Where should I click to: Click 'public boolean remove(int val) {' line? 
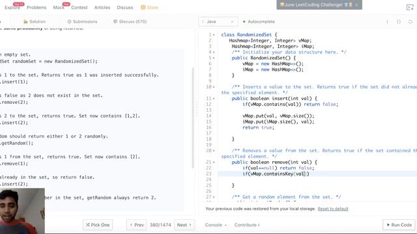(x=274, y=162)
